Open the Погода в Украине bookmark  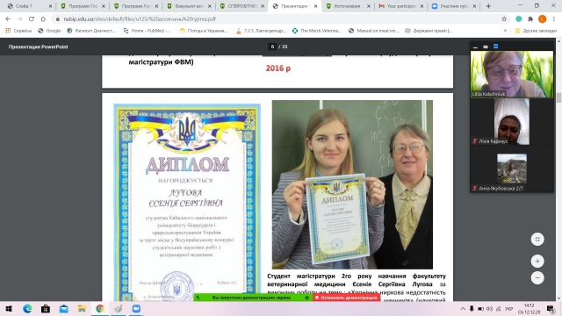pyautogui.click(x=204, y=31)
